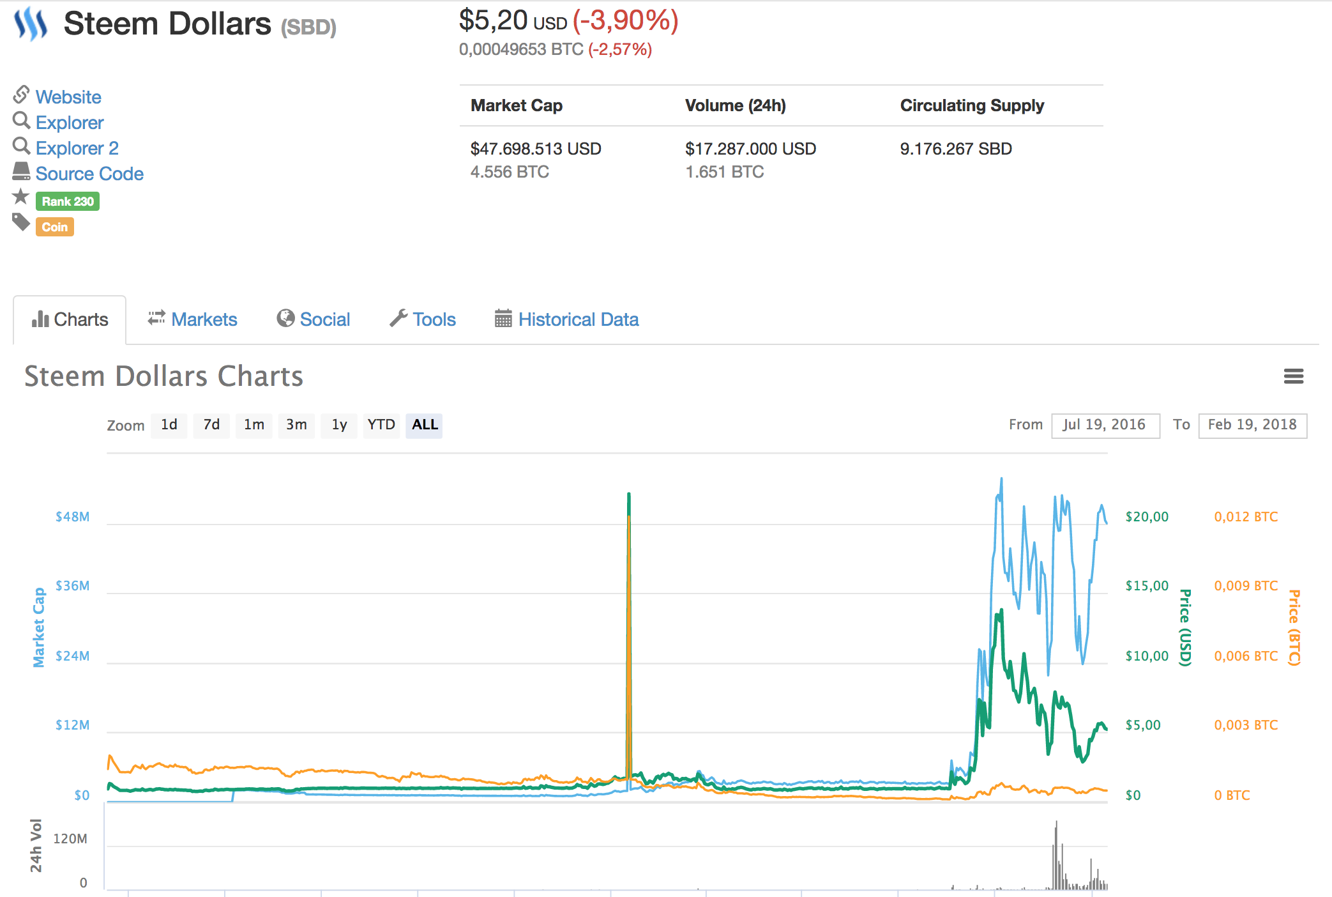The image size is (1332, 897).
Task: Open the Explorer 2 link
Action: click(77, 148)
